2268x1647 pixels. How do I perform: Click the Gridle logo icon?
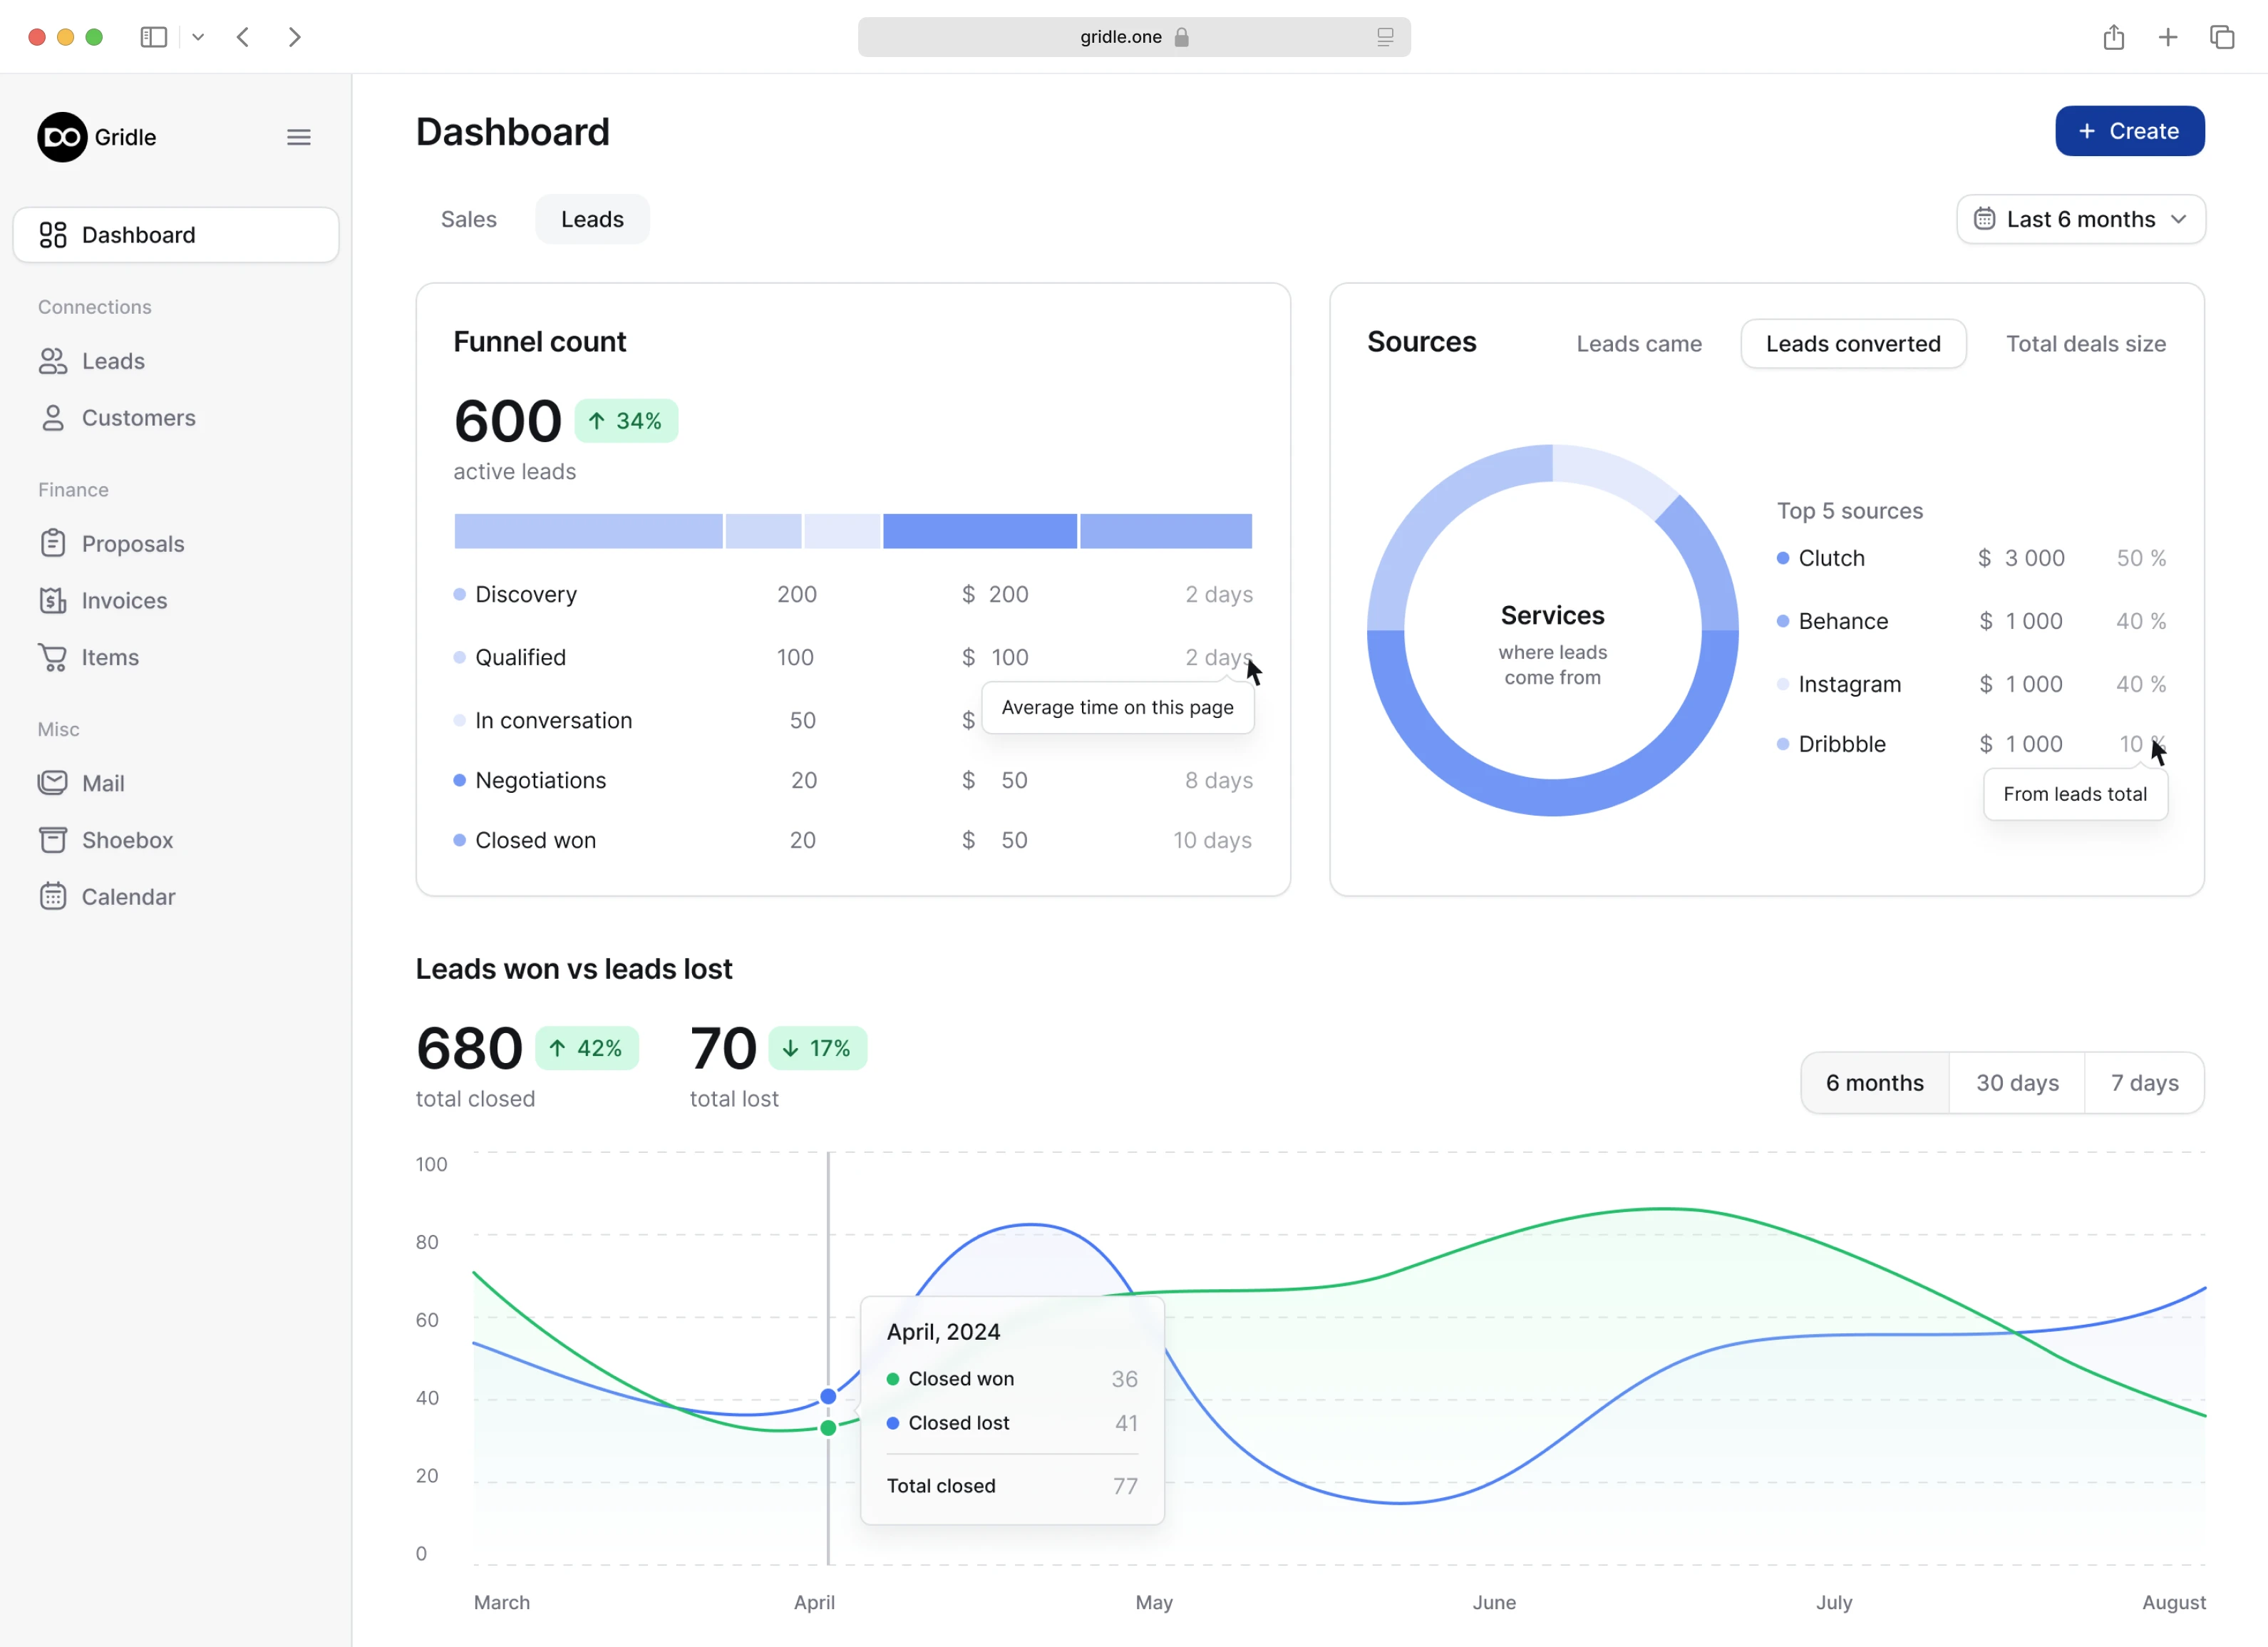coord(62,137)
